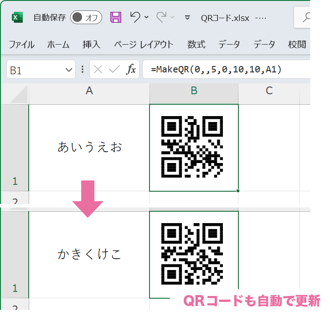Toggle the AutoSave switch (オフ)
330x316 pixels.
[86, 17]
